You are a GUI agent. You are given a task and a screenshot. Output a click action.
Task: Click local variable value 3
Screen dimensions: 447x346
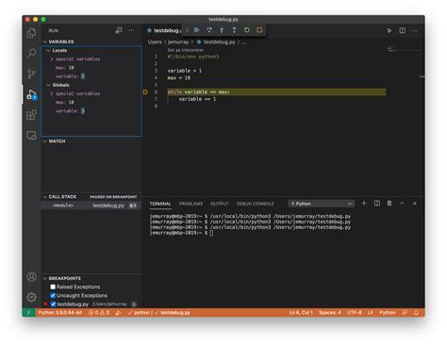(x=83, y=76)
